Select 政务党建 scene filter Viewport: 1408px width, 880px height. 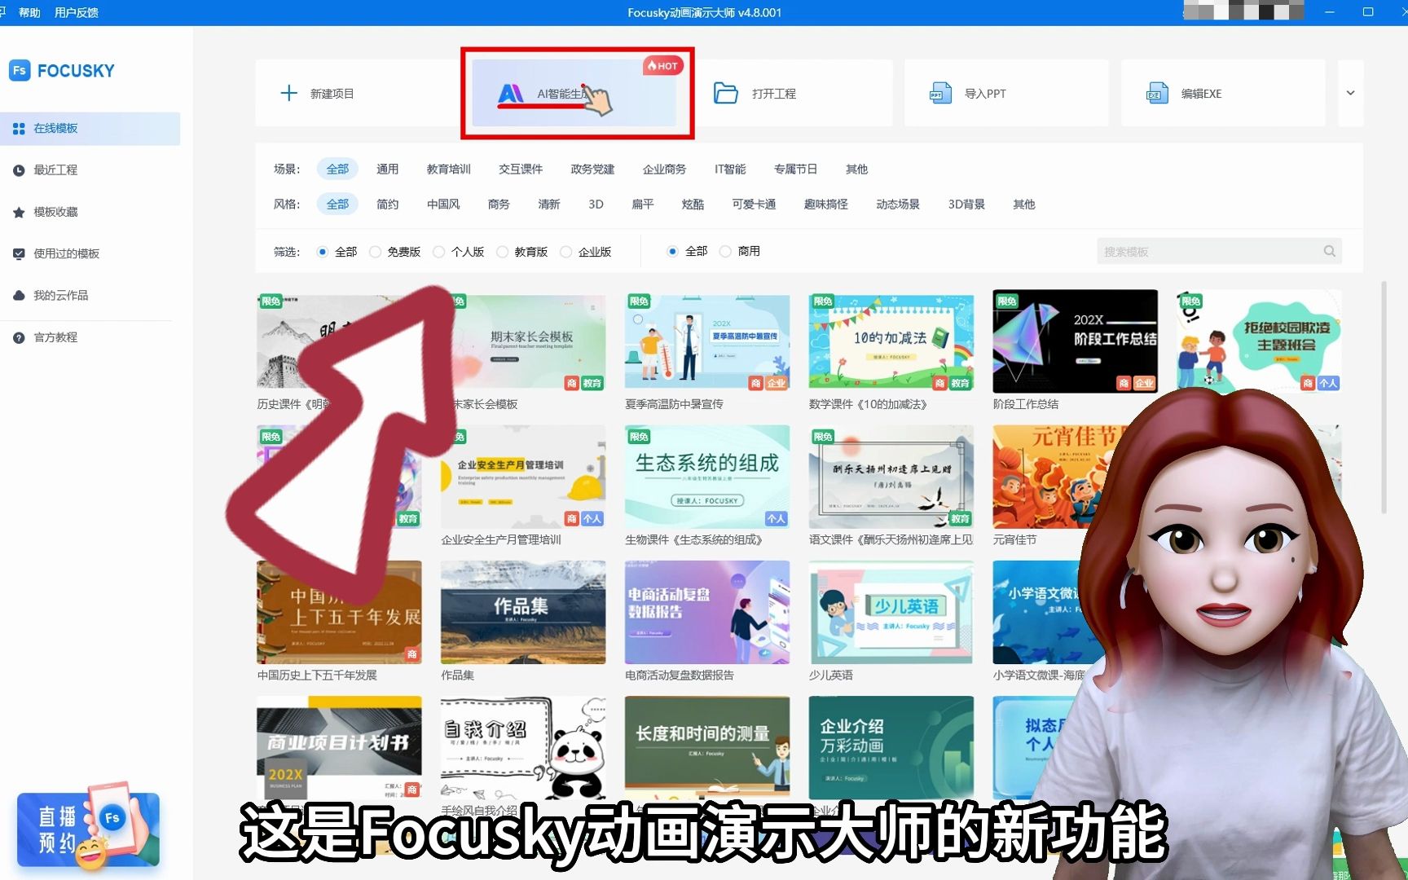click(592, 169)
